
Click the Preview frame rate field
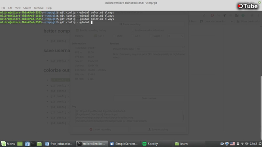(158, 49)
